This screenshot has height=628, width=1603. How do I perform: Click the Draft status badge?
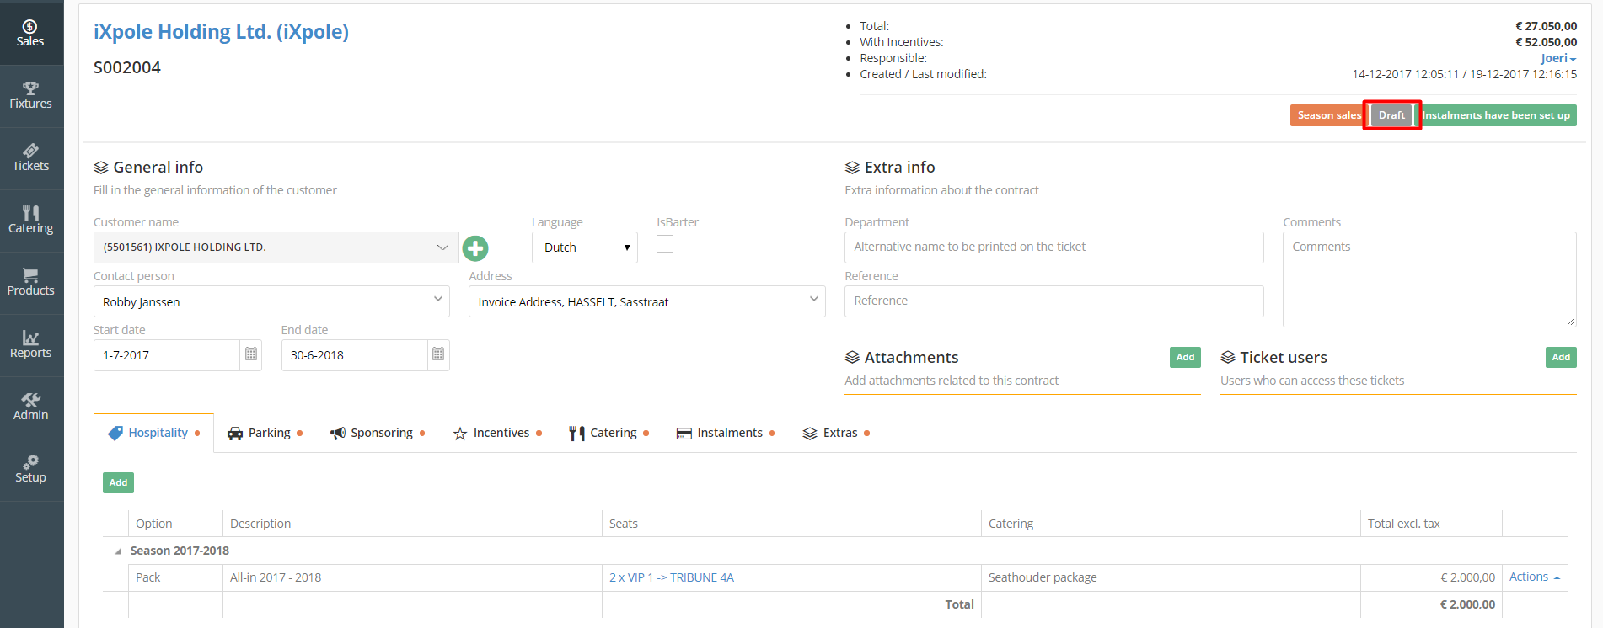point(1391,115)
